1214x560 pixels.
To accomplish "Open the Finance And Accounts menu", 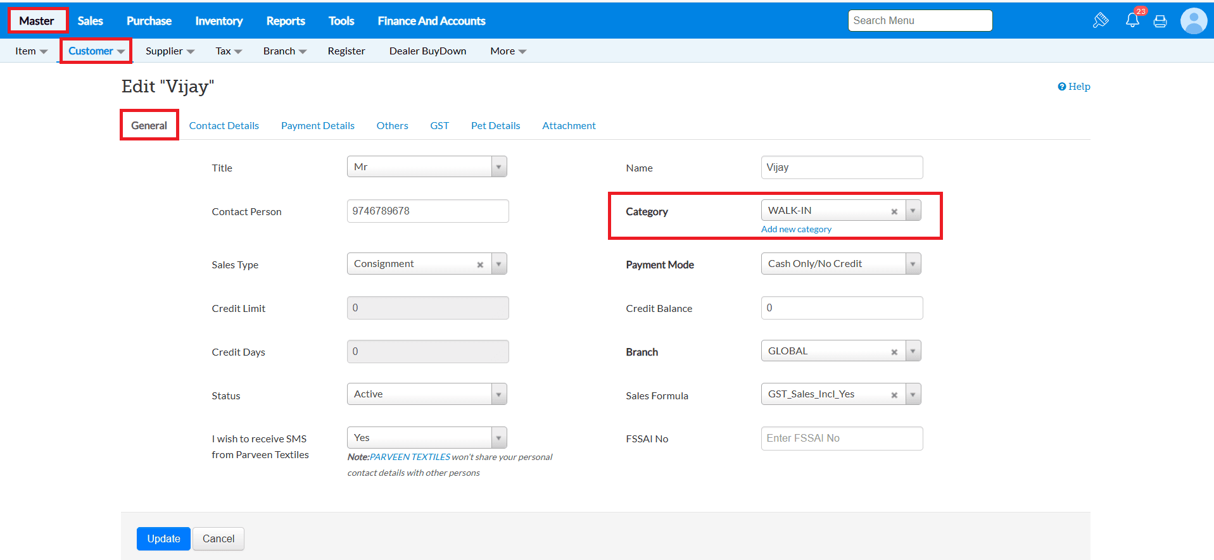I will (x=431, y=21).
